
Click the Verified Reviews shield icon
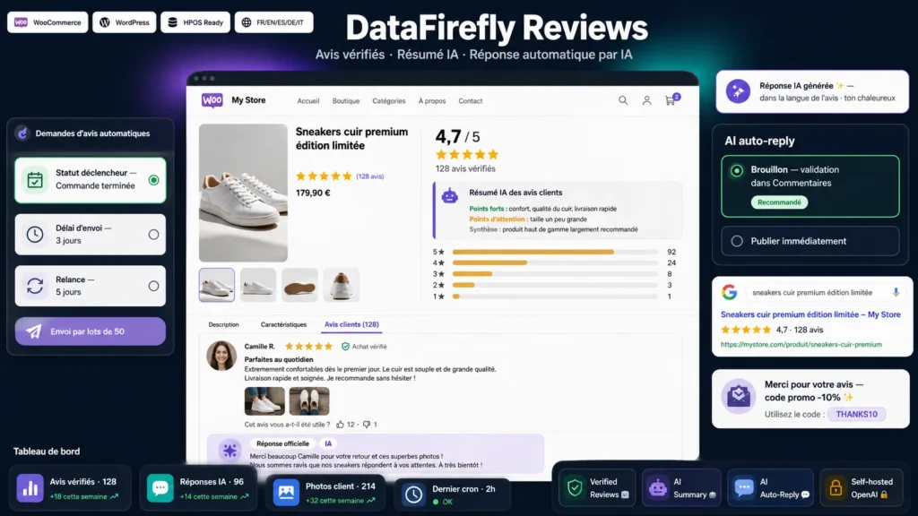coord(575,487)
